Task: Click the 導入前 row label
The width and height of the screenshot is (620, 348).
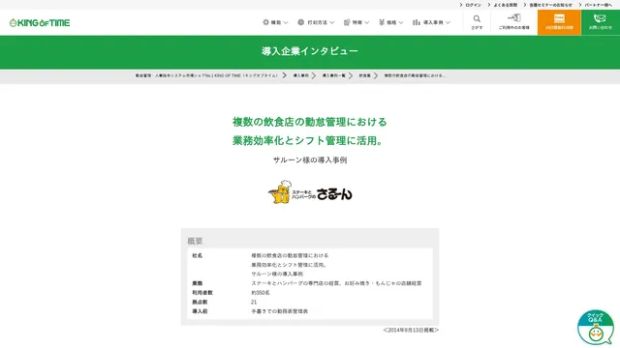Action: [200, 311]
